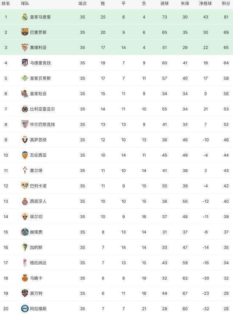Open the 毕尔巴鄂竞技 team name
Viewport: 233px width, 314px height.
tap(43, 124)
